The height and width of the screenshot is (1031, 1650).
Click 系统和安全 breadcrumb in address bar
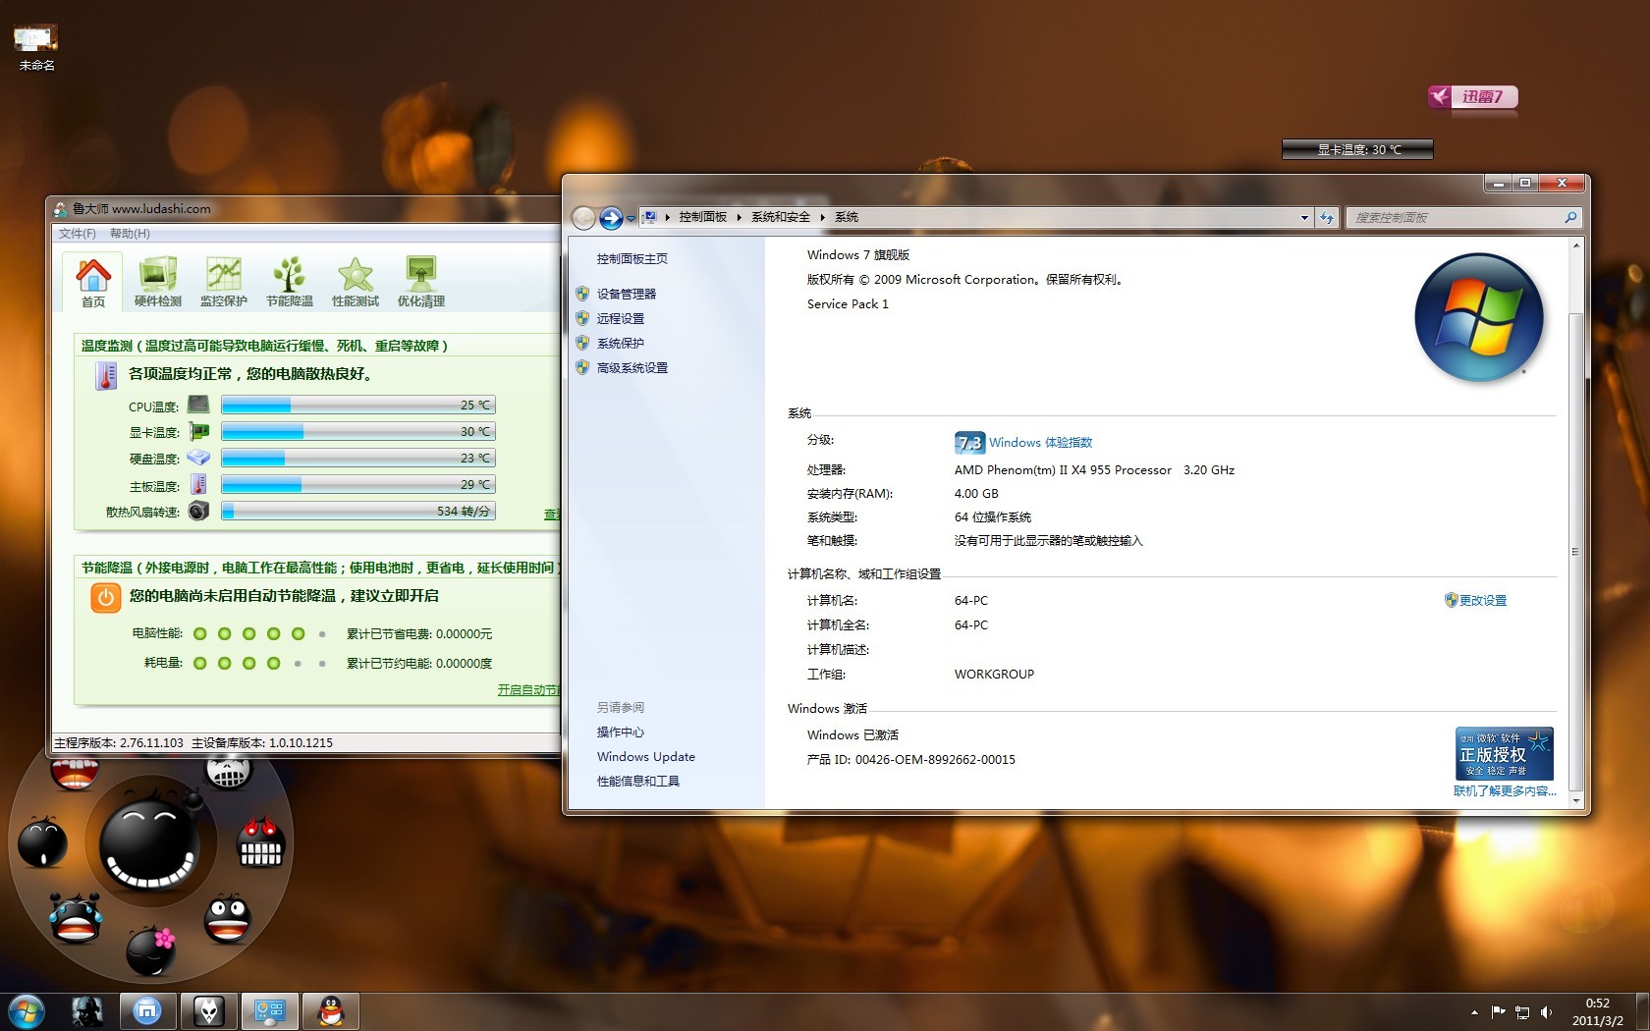point(781,217)
